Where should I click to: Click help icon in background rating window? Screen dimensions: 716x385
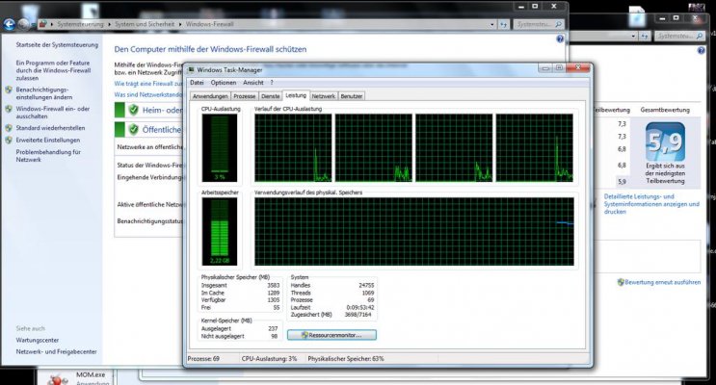[702, 51]
